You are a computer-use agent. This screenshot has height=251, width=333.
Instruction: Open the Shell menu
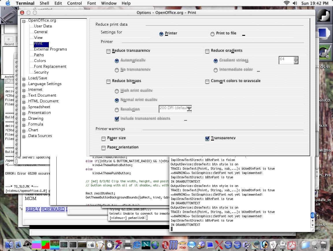45,3
